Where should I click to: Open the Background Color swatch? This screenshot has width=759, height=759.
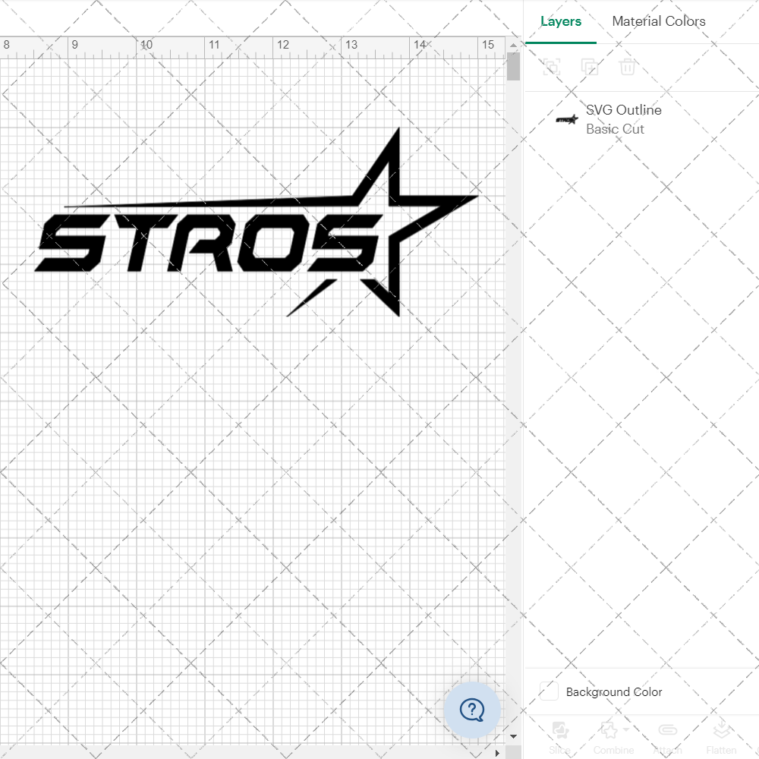point(549,691)
